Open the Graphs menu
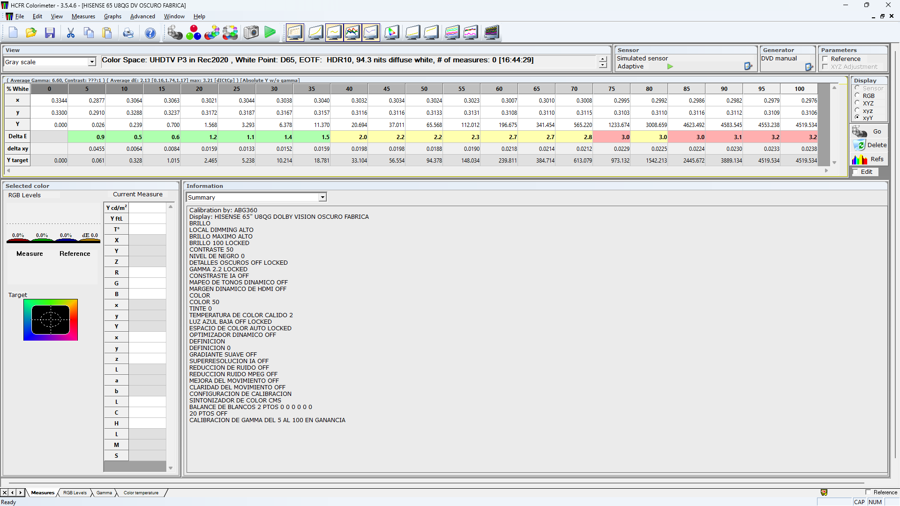The image size is (900, 506). click(x=112, y=16)
